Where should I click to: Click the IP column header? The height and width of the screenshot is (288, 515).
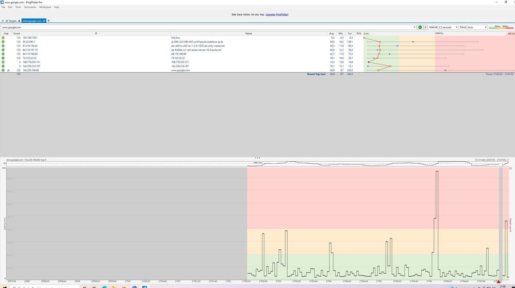(96, 33)
